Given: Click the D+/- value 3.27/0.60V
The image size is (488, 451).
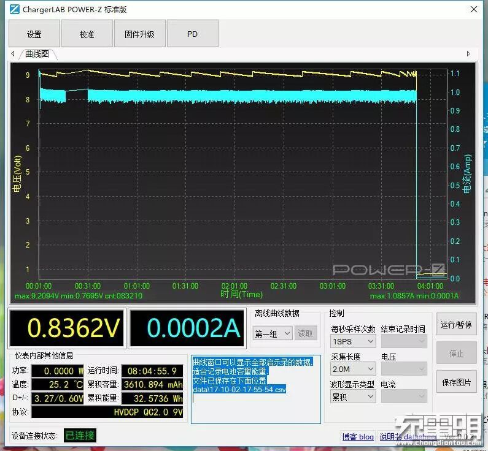Looking at the screenshot, I should tap(58, 398).
